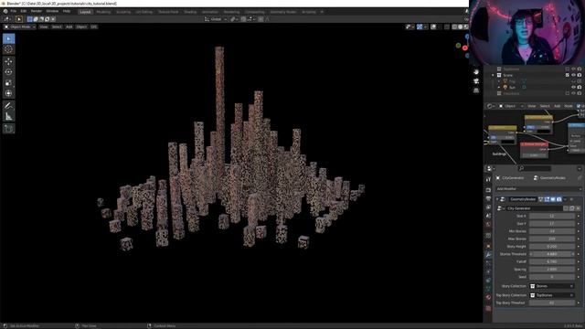Toggle camera view in the viewport
This screenshot has width=585, height=329.
476,81
